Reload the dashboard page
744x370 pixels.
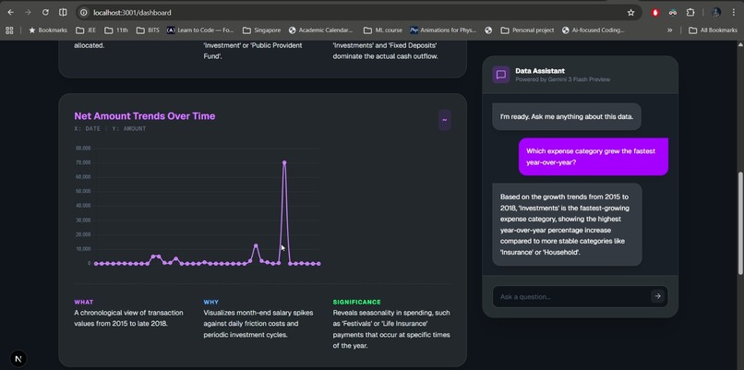(45, 13)
